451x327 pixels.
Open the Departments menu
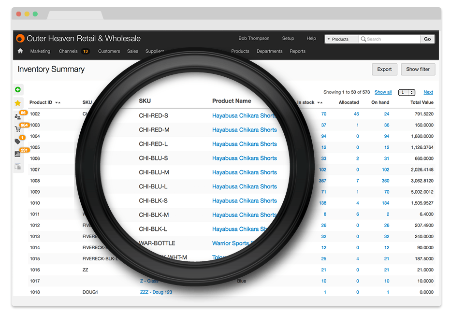pos(270,51)
